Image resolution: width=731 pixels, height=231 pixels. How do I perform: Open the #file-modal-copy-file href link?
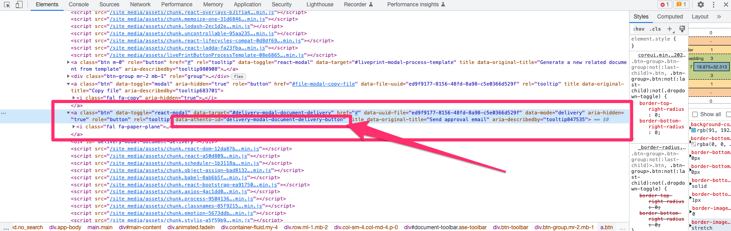(x=324, y=84)
